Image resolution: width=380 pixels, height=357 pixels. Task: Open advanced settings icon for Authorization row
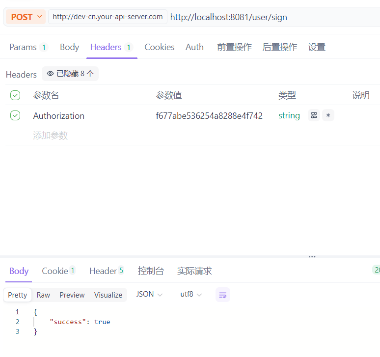(314, 115)
